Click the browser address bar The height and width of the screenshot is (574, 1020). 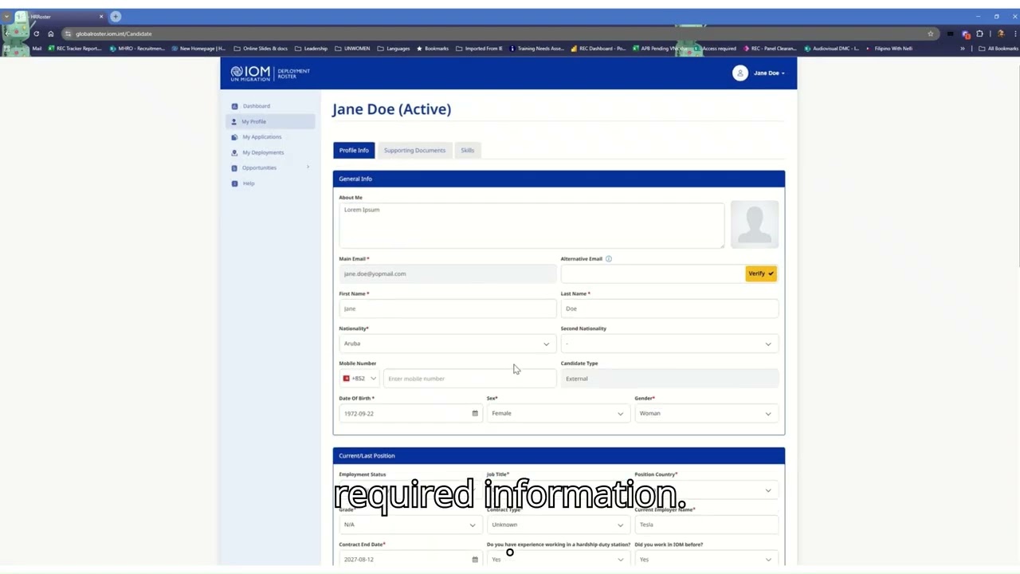coord(494,33)
